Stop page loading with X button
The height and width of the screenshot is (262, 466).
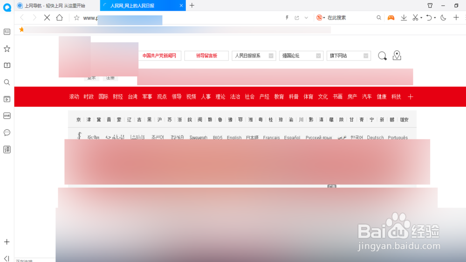47,18
